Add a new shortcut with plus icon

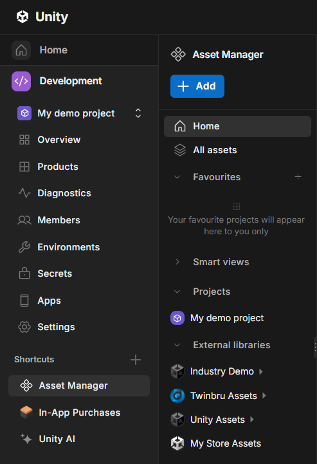[x=136, y=360]
